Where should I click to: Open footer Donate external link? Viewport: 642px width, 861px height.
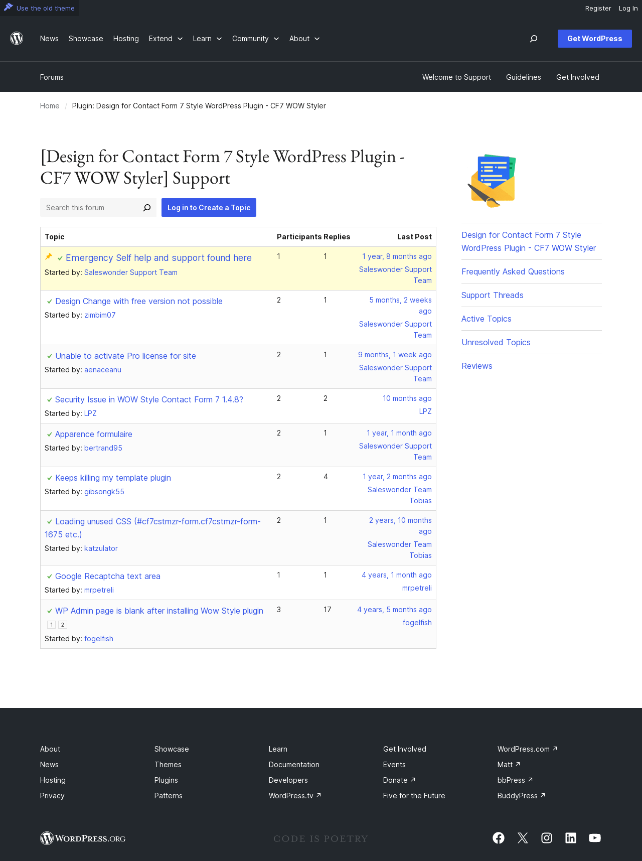[399, 780]
